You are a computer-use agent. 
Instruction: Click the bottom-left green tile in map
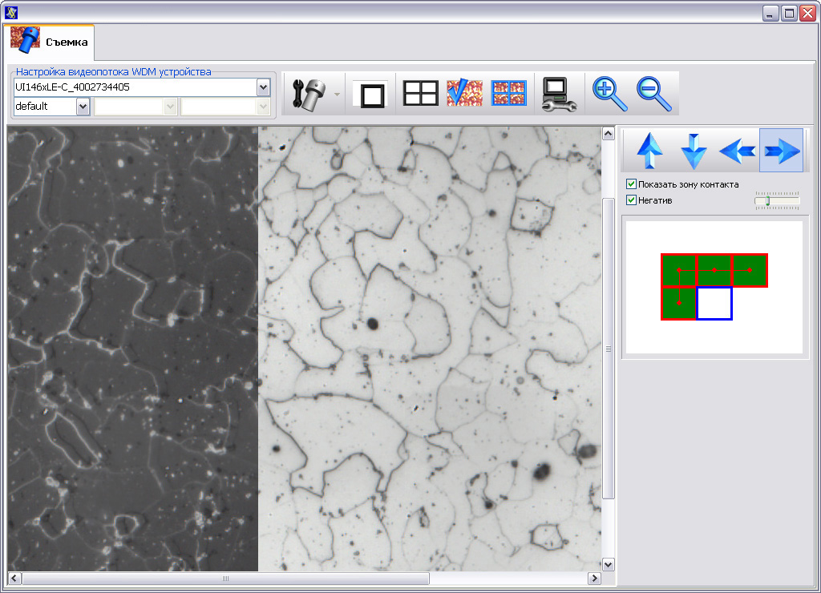[x=678, y=303]
